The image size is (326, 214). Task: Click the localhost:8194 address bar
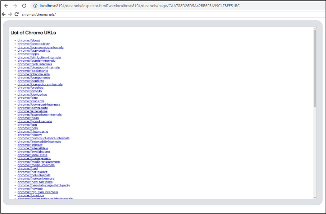pyautogui.click(x=179, y=6)
